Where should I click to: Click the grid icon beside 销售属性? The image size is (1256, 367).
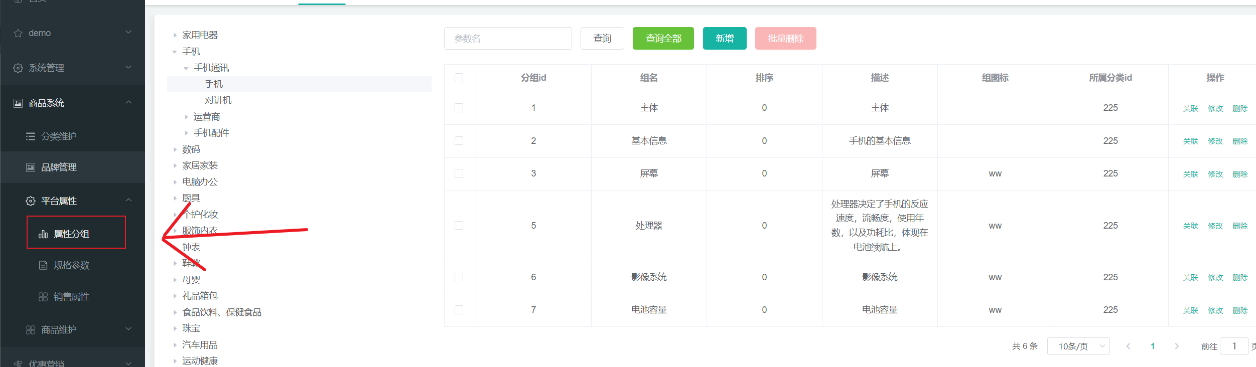point(43,297)
